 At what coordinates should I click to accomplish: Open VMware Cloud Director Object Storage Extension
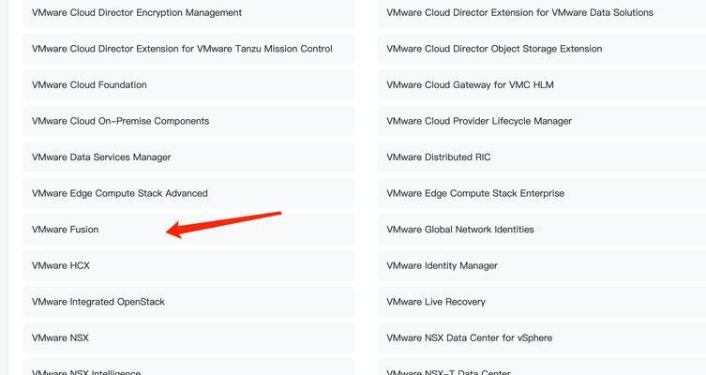click(542, 49)
